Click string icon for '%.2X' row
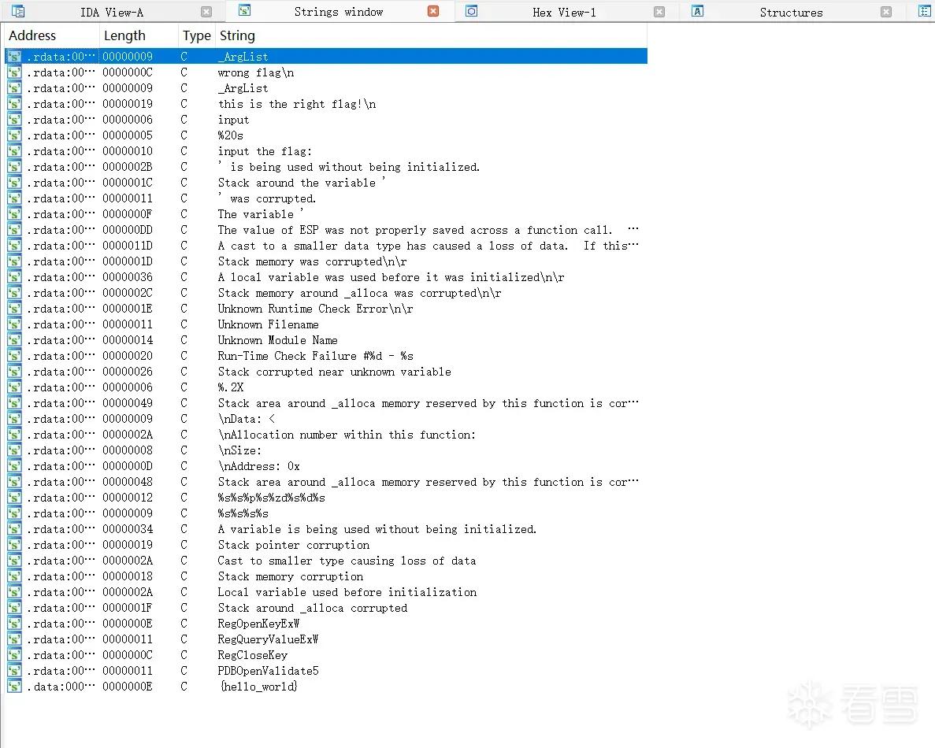Viewport: 935px width, 748px height. pos(14,387)
